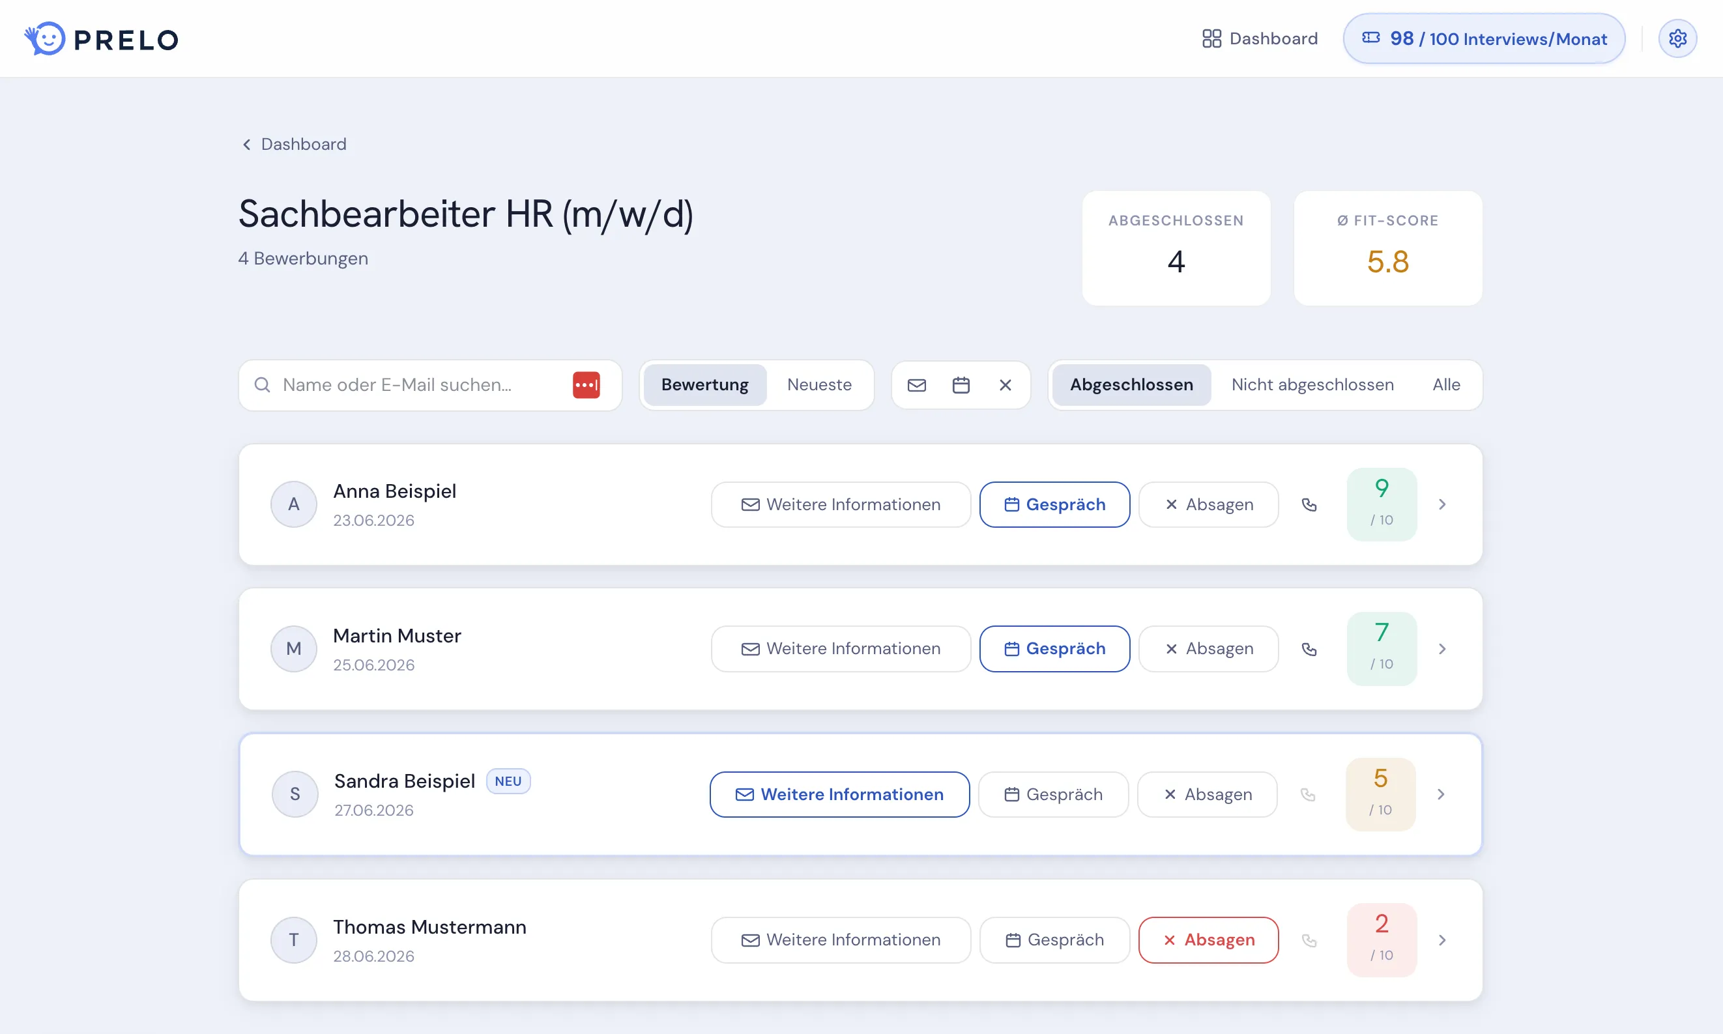Show Abgeschlossen applications
The image size is (1723, 1034).
tap(1131, 384)
